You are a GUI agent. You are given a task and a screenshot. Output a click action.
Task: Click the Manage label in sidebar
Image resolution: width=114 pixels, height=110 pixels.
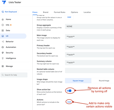pyautogui.click(x=9, y=66)
